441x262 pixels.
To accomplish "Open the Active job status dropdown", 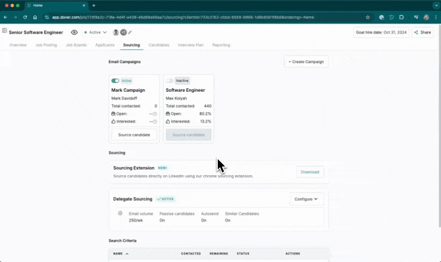I will [x=96, y=32].
